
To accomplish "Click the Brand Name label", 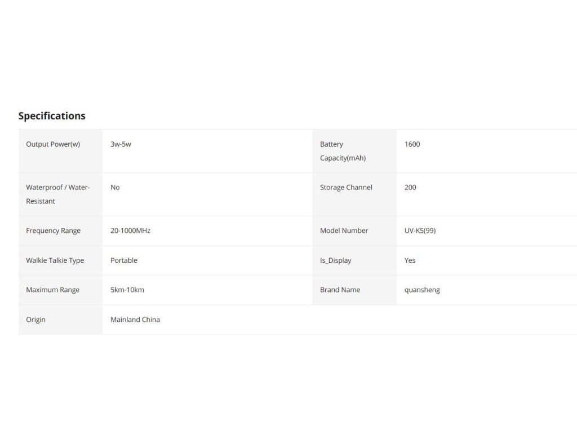I will [x=340, y=290].
